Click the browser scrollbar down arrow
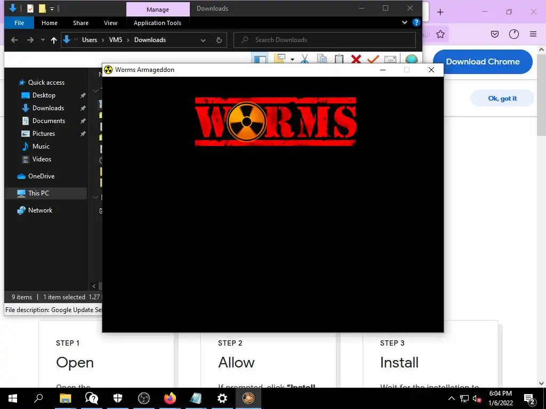The width and height of the screenshot is (546, 409). 541,383
